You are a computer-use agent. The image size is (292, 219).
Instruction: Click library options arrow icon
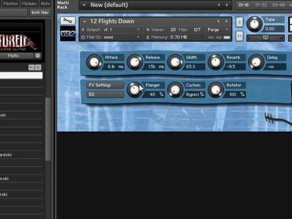pos(32,68)
